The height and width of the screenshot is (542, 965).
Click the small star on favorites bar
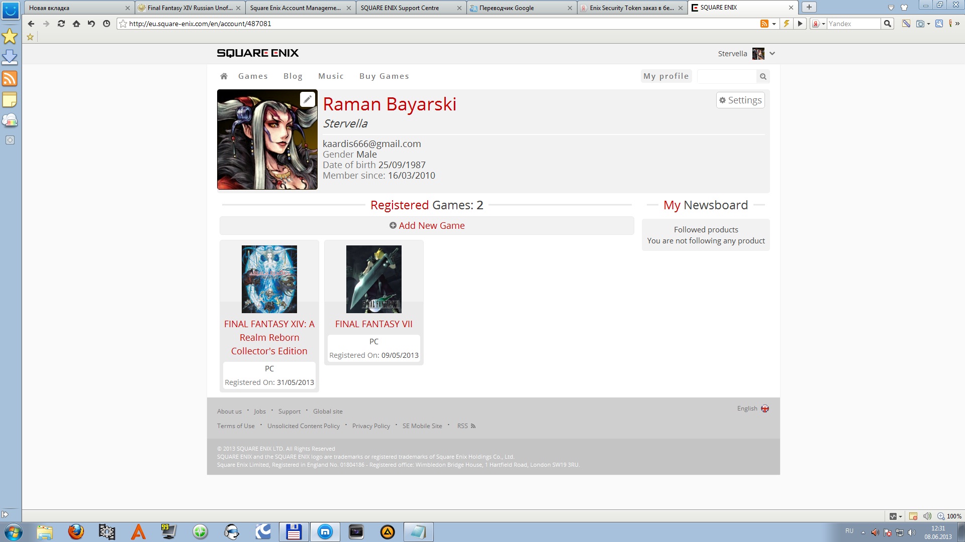(30, 37)
